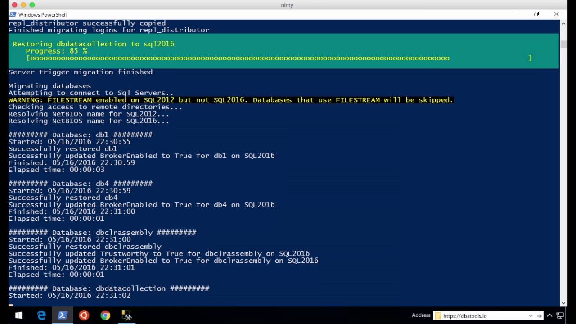Click the 'Database: db4' header line
The height and width of the screenshot is (324, 576).
point(81,184)
